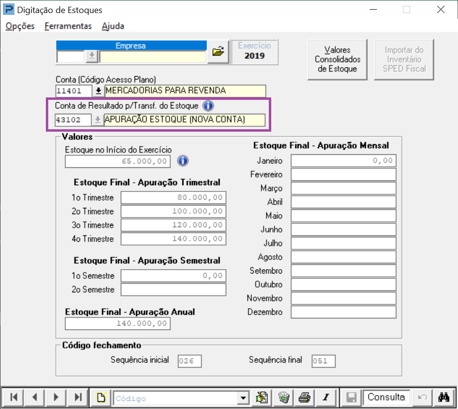Open the Empresa code lookup arrow
Screen dimensions: 458x409
92,56
